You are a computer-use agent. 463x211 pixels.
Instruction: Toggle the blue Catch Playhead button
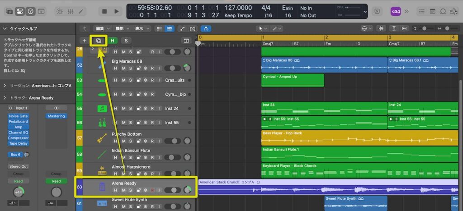pyautogui.click(x=206, y=28)
